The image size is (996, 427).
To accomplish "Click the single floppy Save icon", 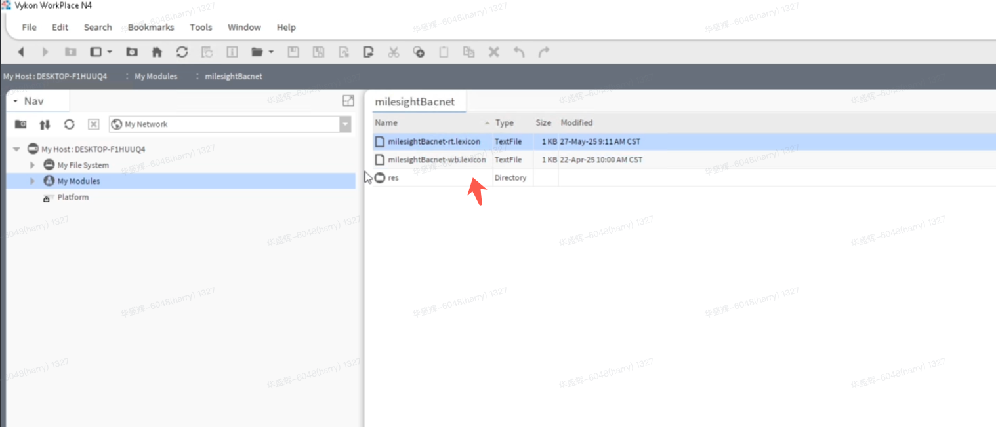I will pos(293,52).
